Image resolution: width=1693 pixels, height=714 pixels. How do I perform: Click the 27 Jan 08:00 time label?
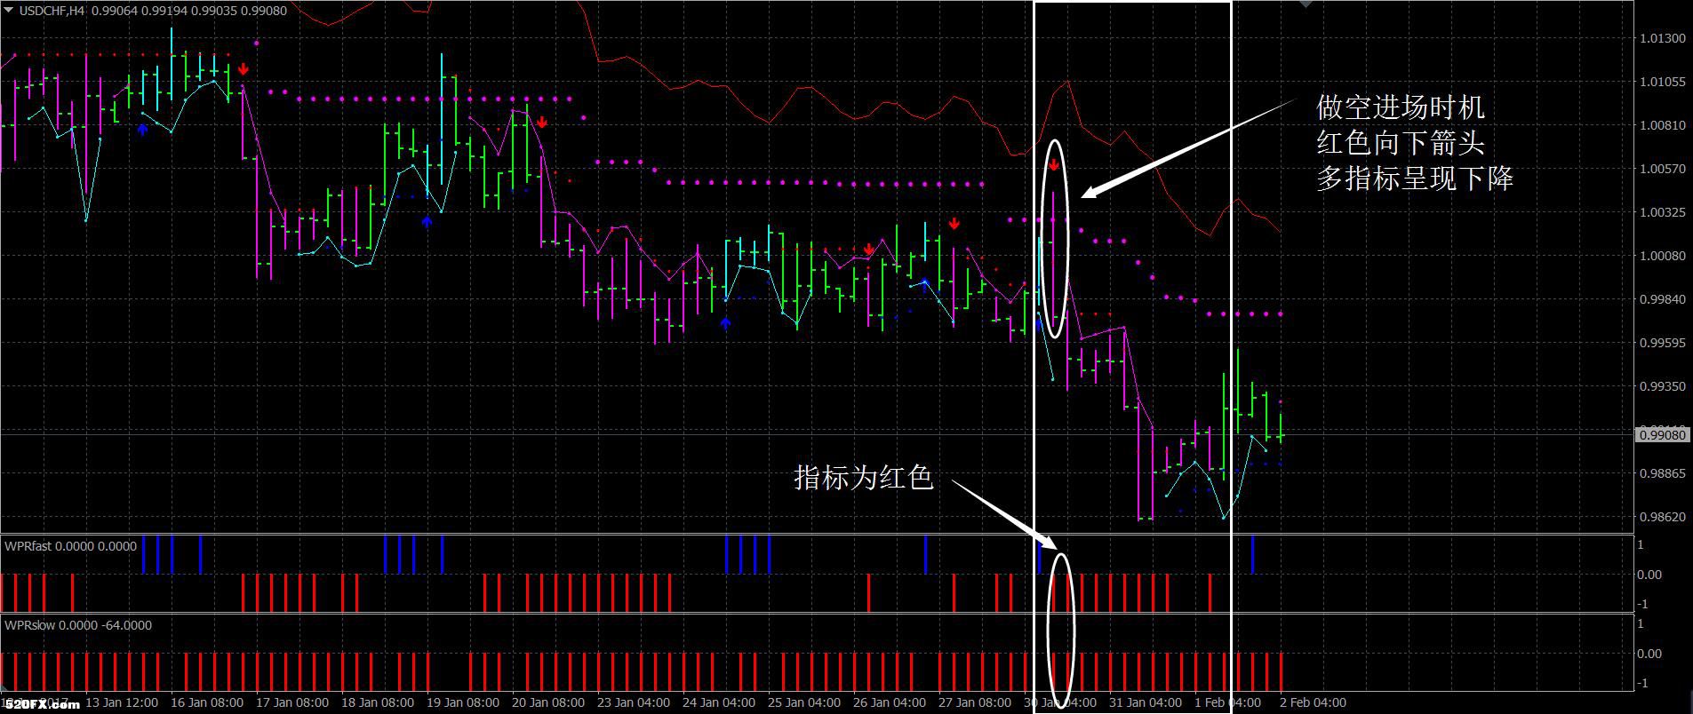pos(975,702)
